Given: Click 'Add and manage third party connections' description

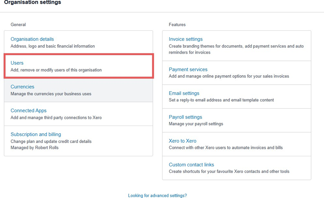Looking at the screenshot, I should 56,118.
